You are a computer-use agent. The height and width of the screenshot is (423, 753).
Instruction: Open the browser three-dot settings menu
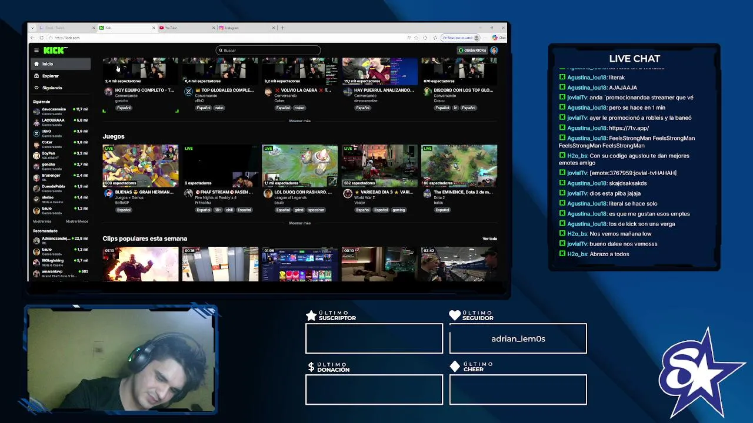click(485, 38)
